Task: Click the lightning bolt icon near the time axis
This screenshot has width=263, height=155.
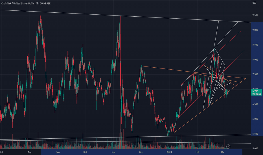Action: click(x=228, y=147)
